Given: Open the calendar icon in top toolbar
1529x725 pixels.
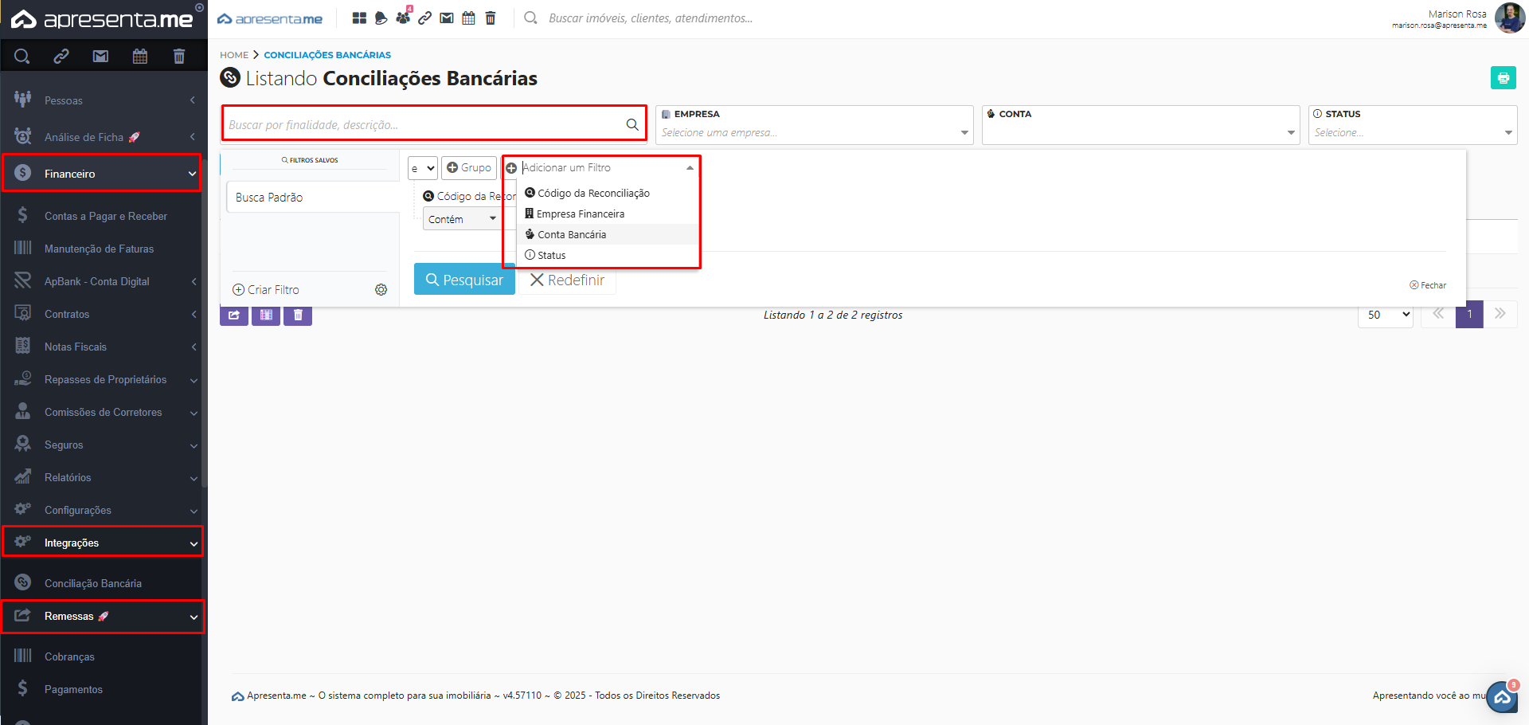Looking at the screenshot, I should click(468, 18).
